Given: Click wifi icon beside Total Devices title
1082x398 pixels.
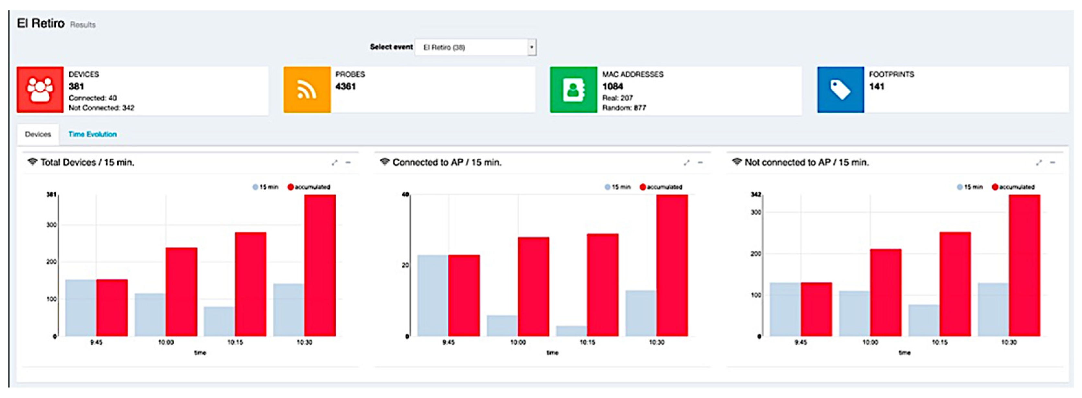Looking at the screenshot, I should [32, 162].
